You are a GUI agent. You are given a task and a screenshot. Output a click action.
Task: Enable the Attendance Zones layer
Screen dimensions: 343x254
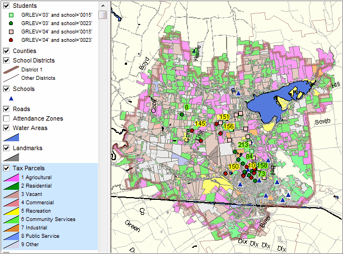pos(7,118)
